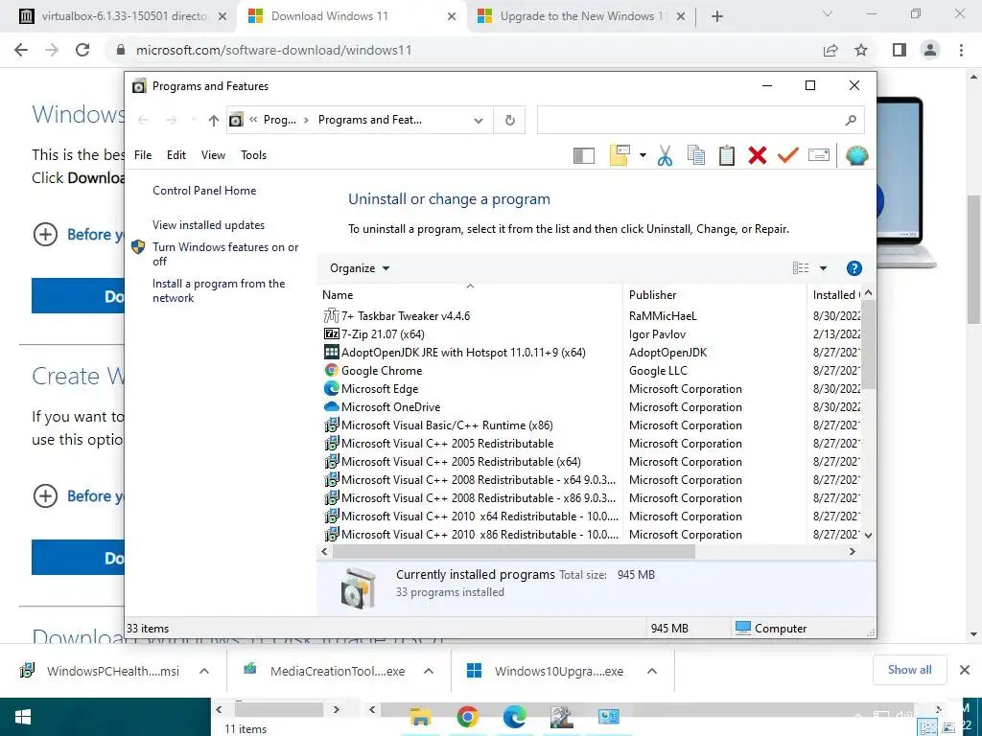Switch to Upgrade to the New Windows tab

pos(579,16)
